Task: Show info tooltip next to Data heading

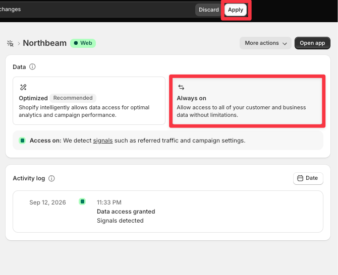Action: coord(32,66)
